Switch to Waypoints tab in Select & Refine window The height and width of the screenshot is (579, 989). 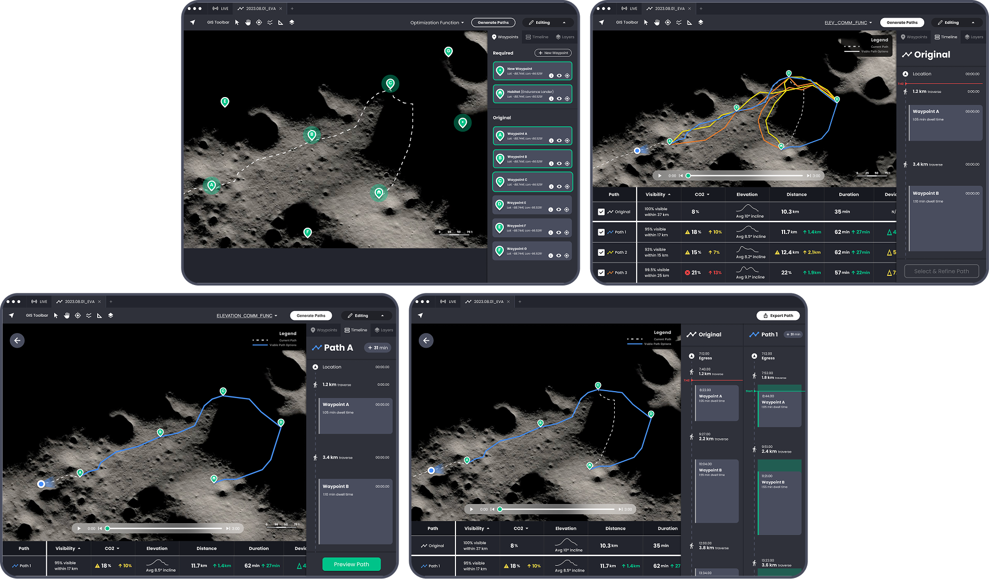914,37
